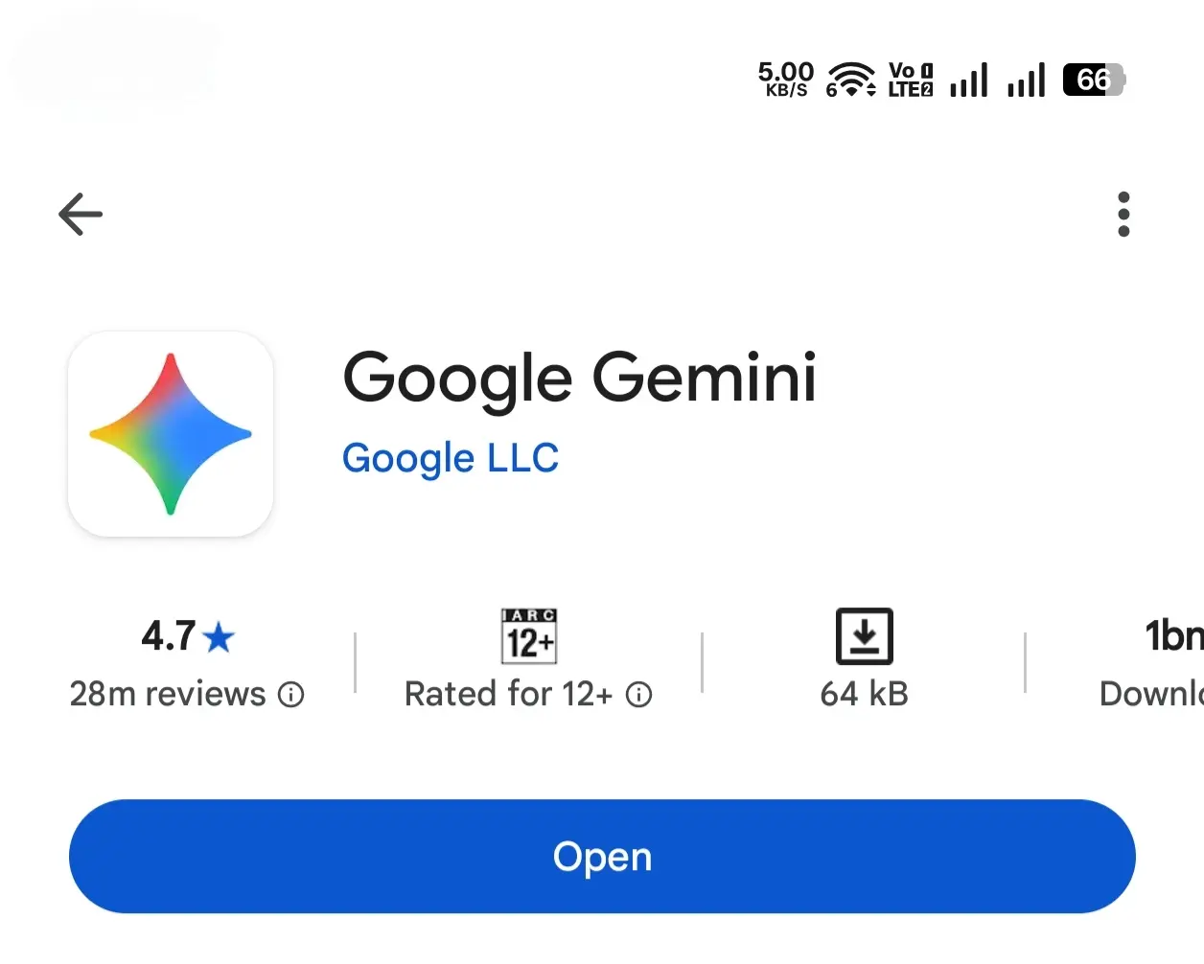
Task: Tap the VoLTE status icon
Action: coord(911,80)
